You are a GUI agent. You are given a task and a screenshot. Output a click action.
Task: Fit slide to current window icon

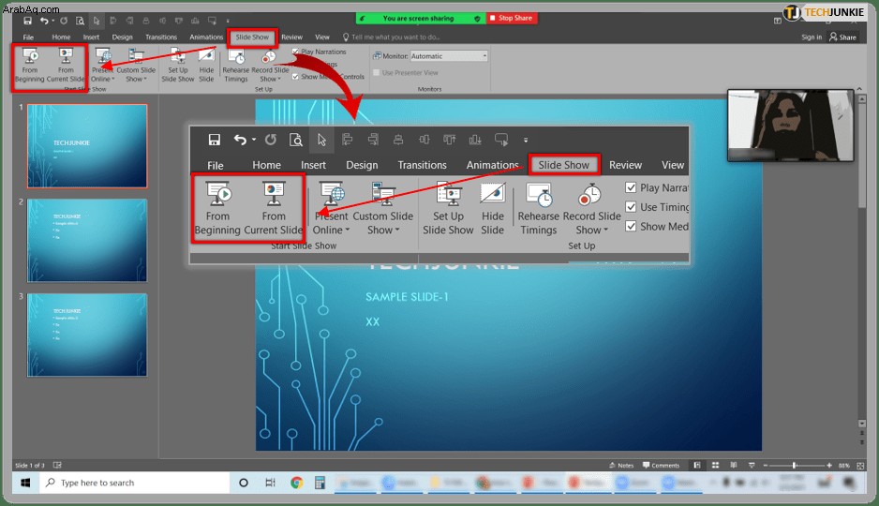tap(860, 465)
